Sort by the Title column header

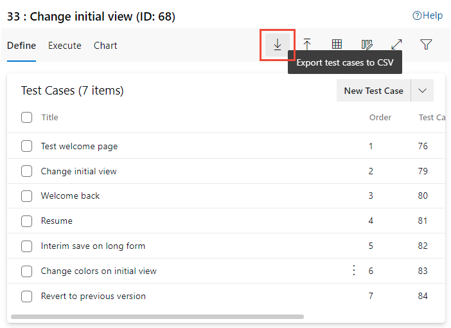click(49, 117)
